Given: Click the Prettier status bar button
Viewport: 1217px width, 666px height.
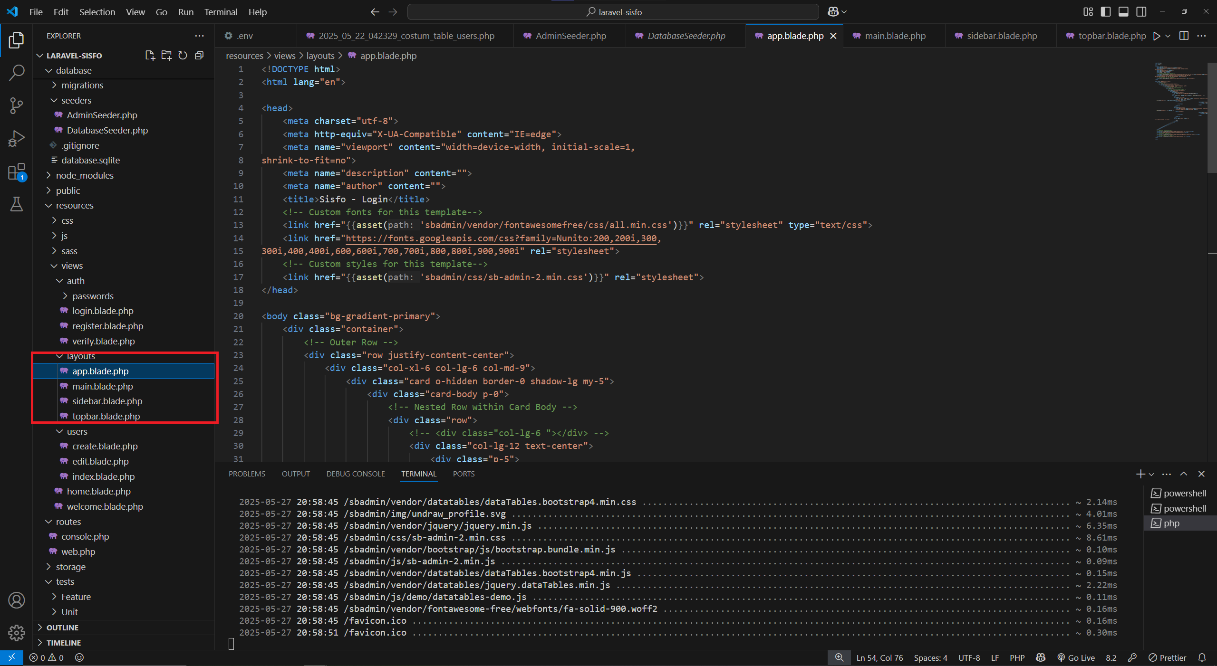Looking at the screenshot, I should (x=1168, y=657).
